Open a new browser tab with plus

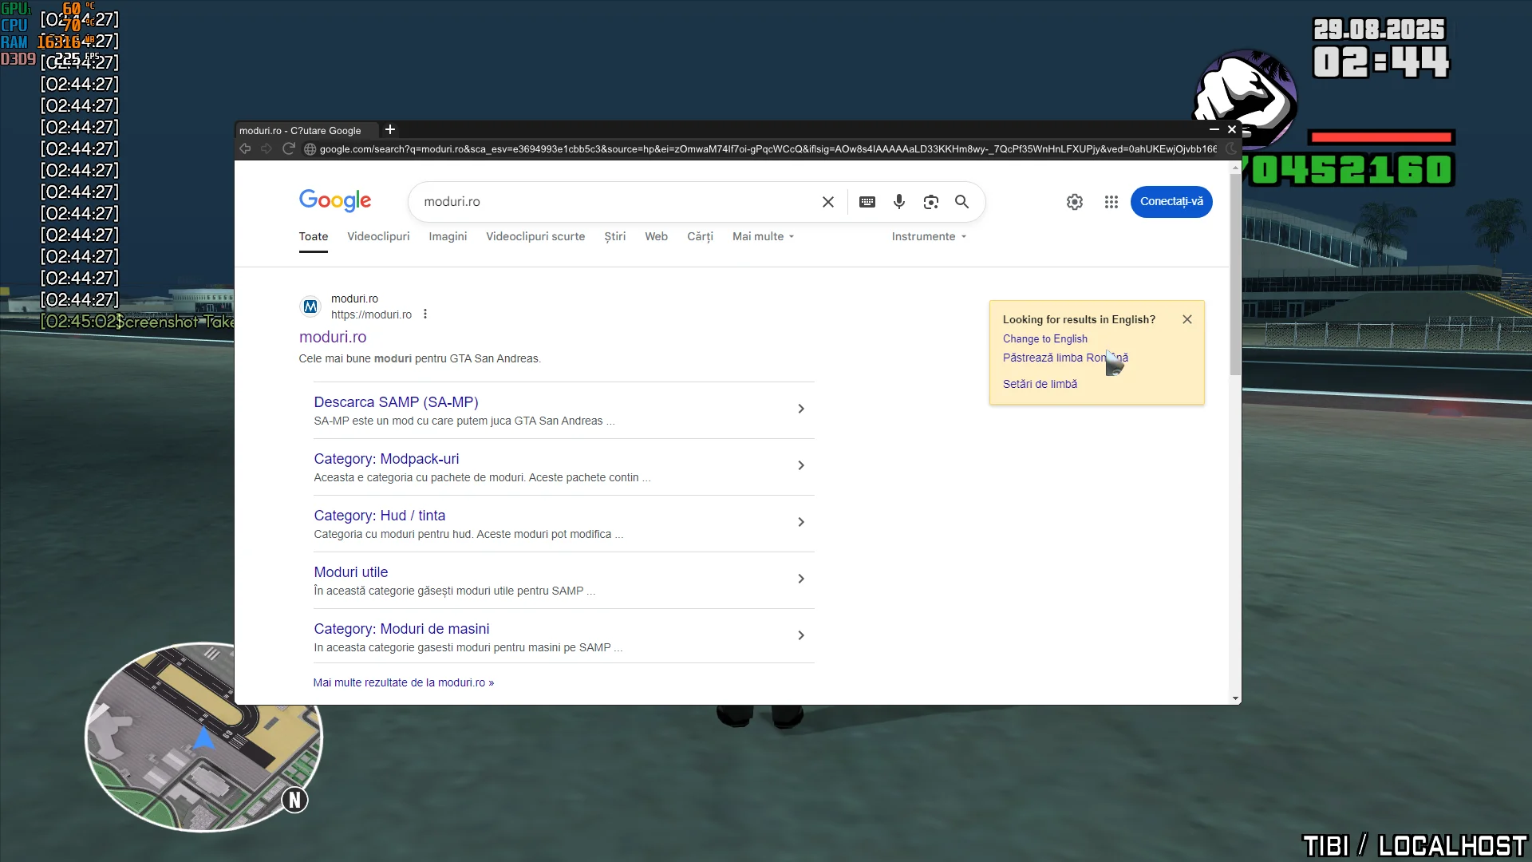[390, 129]
